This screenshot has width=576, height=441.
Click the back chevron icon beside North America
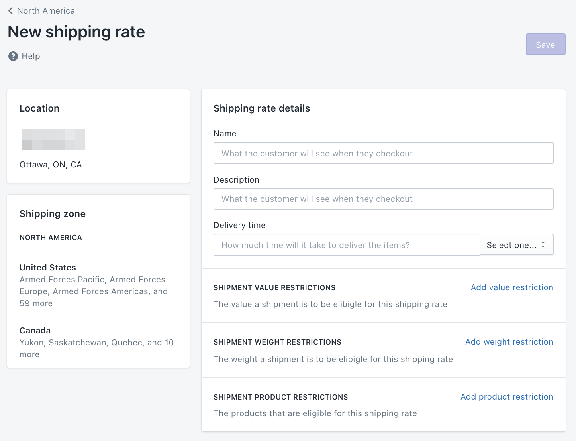(x=10, y=11)
